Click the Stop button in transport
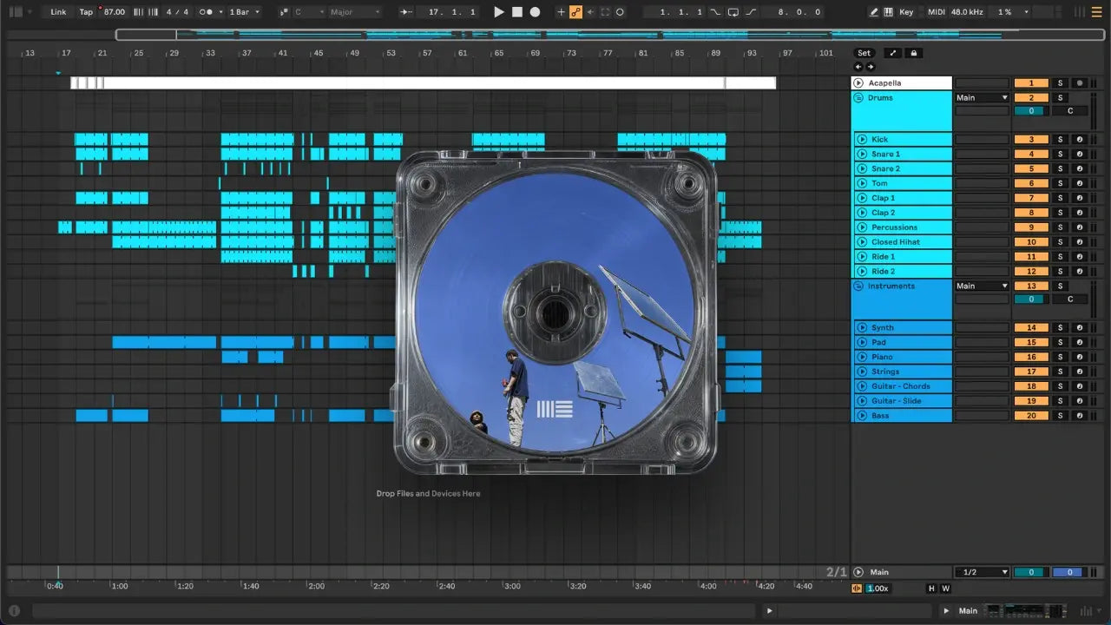 [517, 12]
